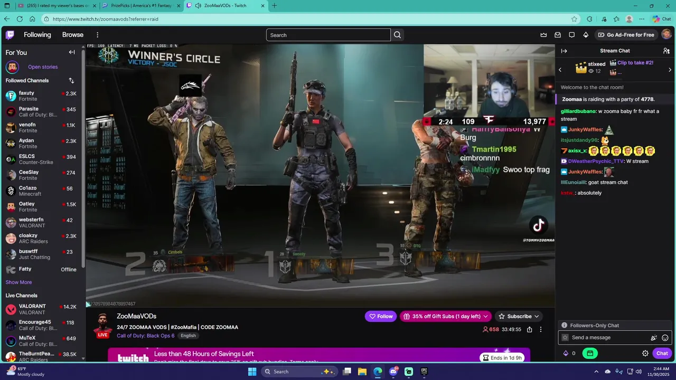Collapse the For You sidebar
This screenshot has width=676, height=380.
[x=72, y=52]
